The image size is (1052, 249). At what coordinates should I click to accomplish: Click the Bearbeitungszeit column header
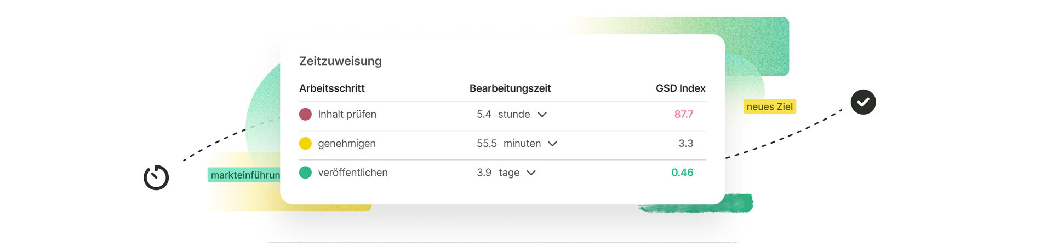click(510, 88)
